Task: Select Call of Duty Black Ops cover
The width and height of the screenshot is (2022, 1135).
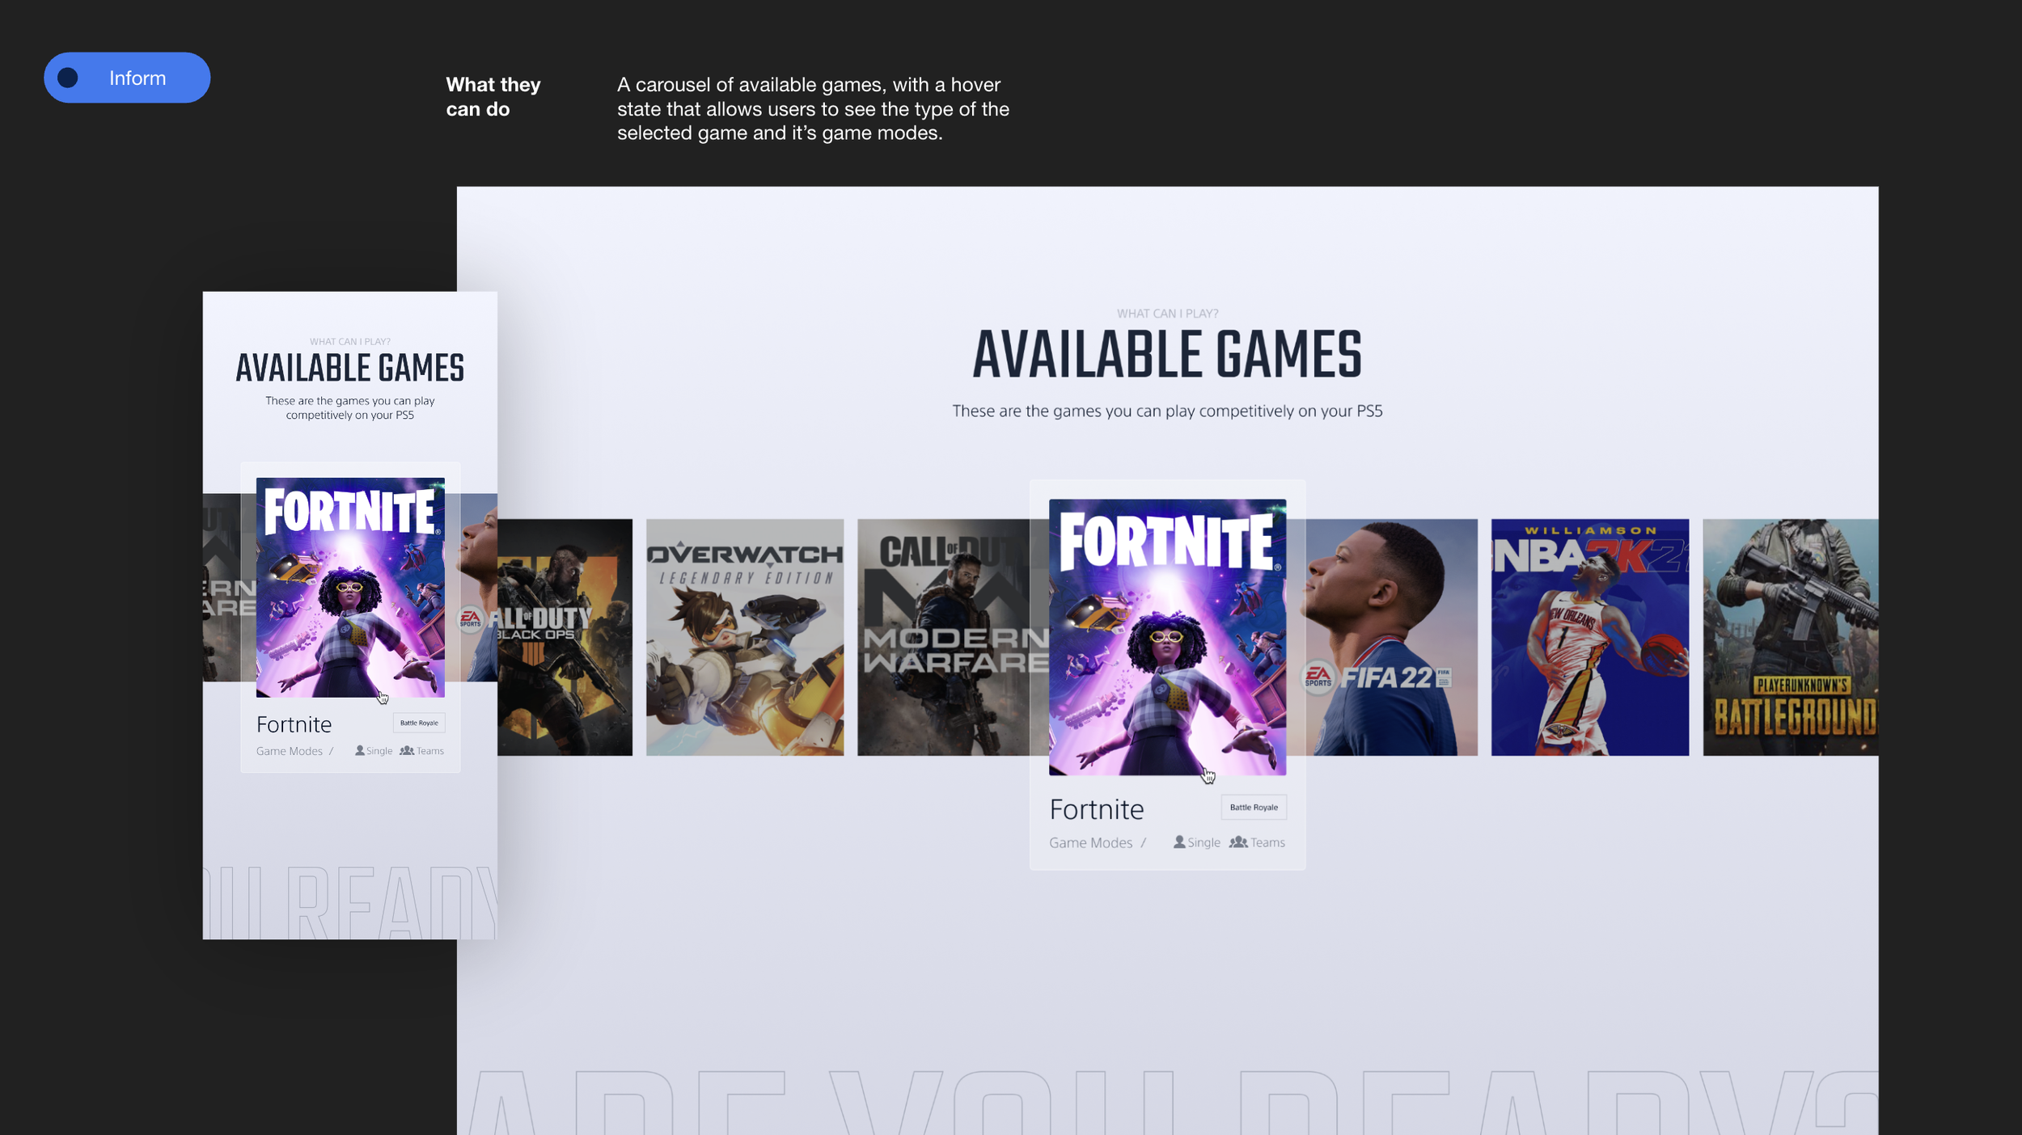Action: (565, 637)
